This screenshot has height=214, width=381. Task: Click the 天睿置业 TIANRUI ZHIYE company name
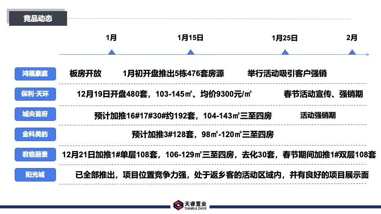point(195,205)
